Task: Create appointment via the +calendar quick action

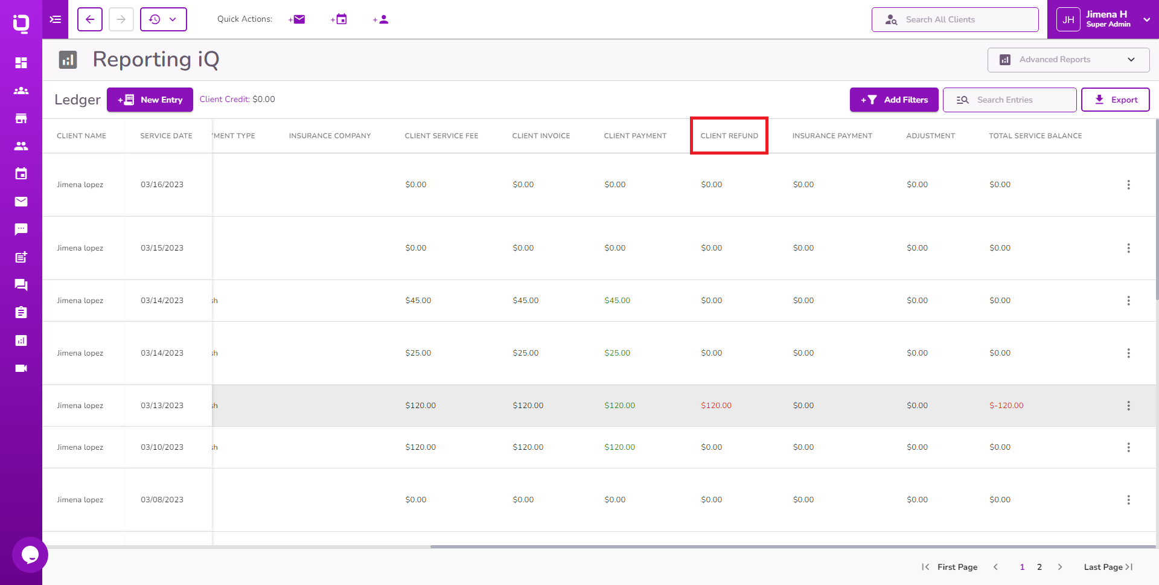Action: tap(339, 19)
